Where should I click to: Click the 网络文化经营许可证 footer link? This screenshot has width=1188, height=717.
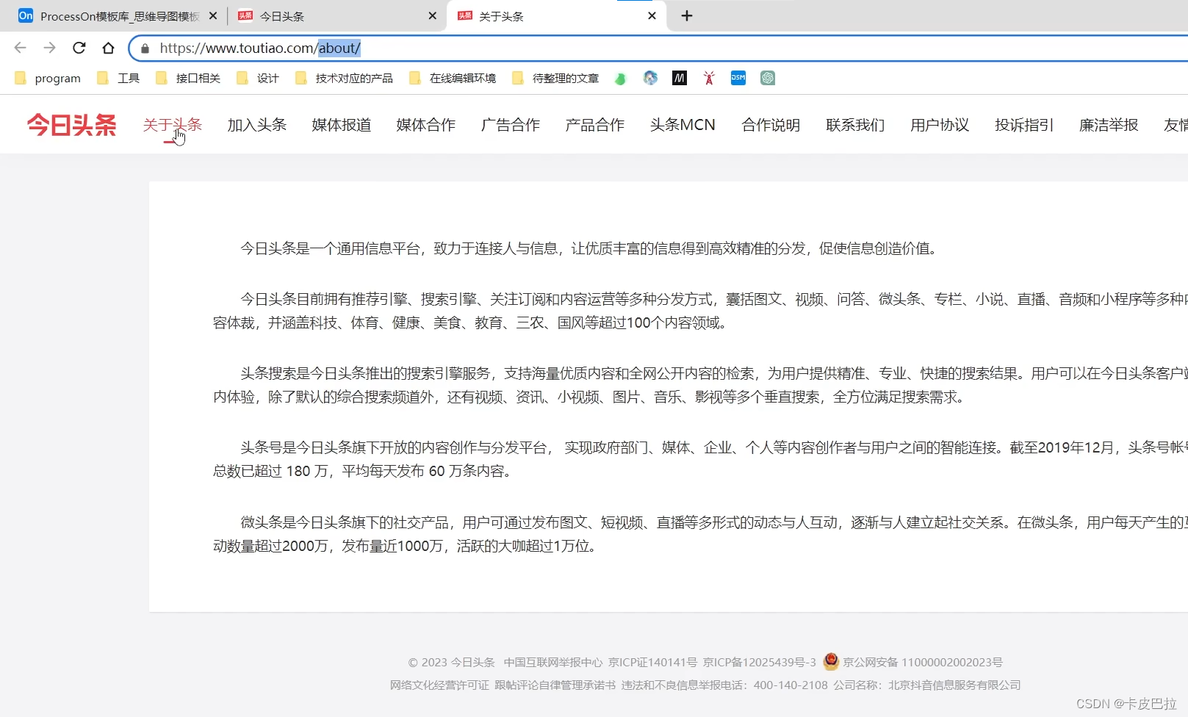coord(439,685)
